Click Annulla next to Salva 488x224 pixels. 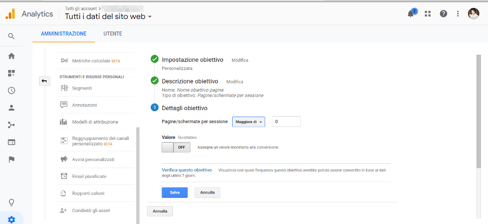click(x=207, y=193)
